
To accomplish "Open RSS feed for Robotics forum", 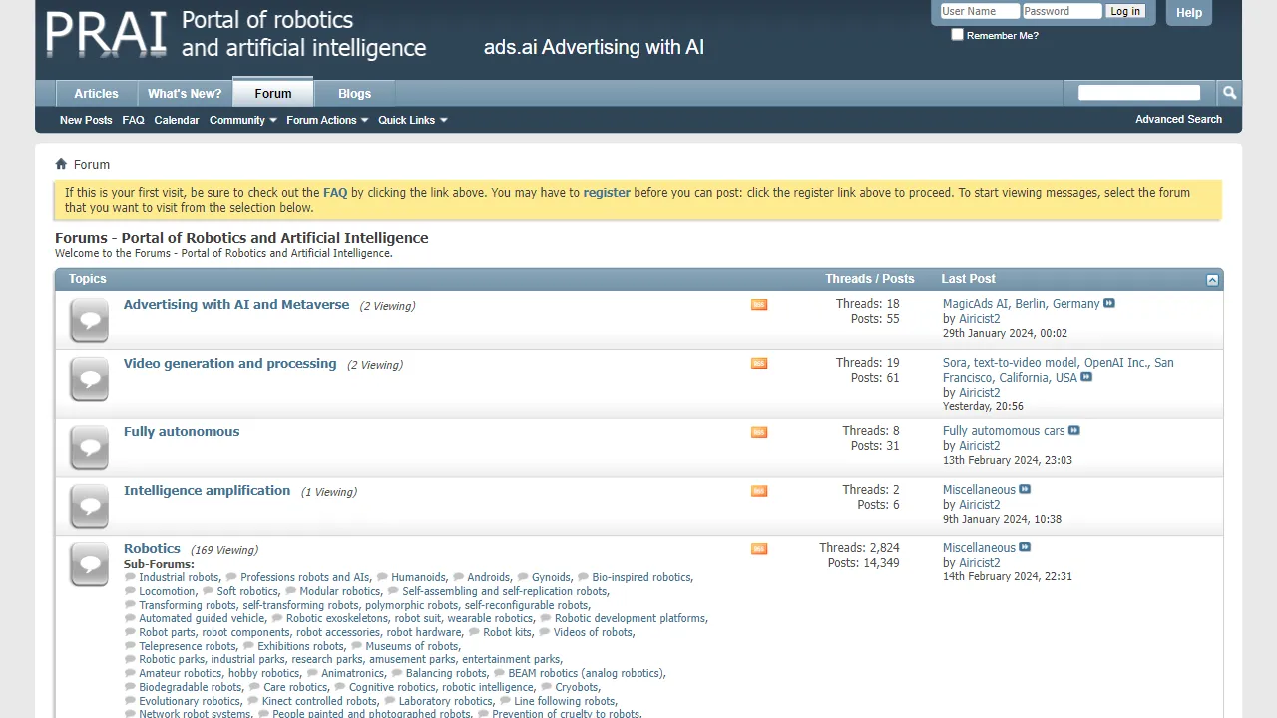I will pyautogui.click(x=759, y=548).
